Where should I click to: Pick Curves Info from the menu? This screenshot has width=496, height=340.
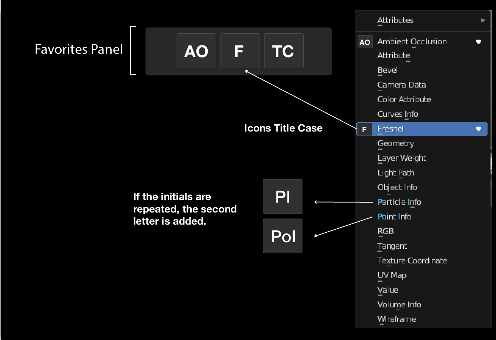click(x=422, y=114)
